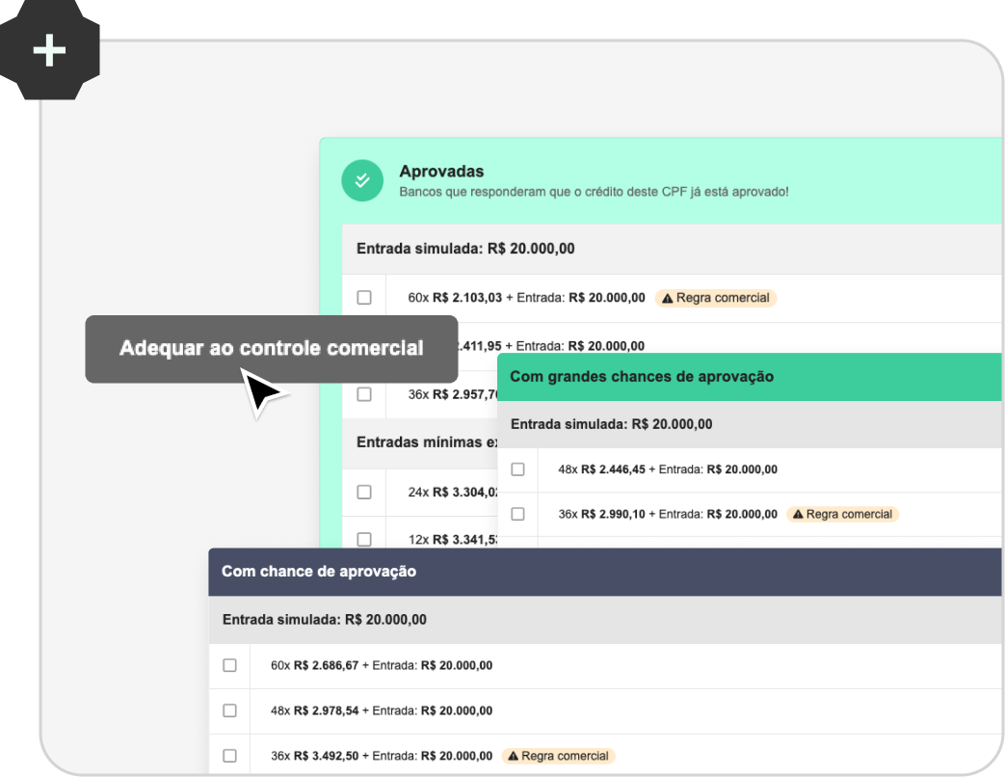
Task: Check the 60x R$ 2.103,03 offer checkbox
Action: coord(364,298)
